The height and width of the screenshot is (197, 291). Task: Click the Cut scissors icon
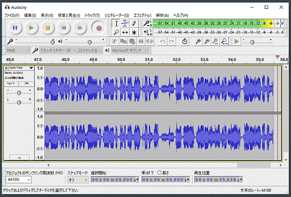(114, 42)
